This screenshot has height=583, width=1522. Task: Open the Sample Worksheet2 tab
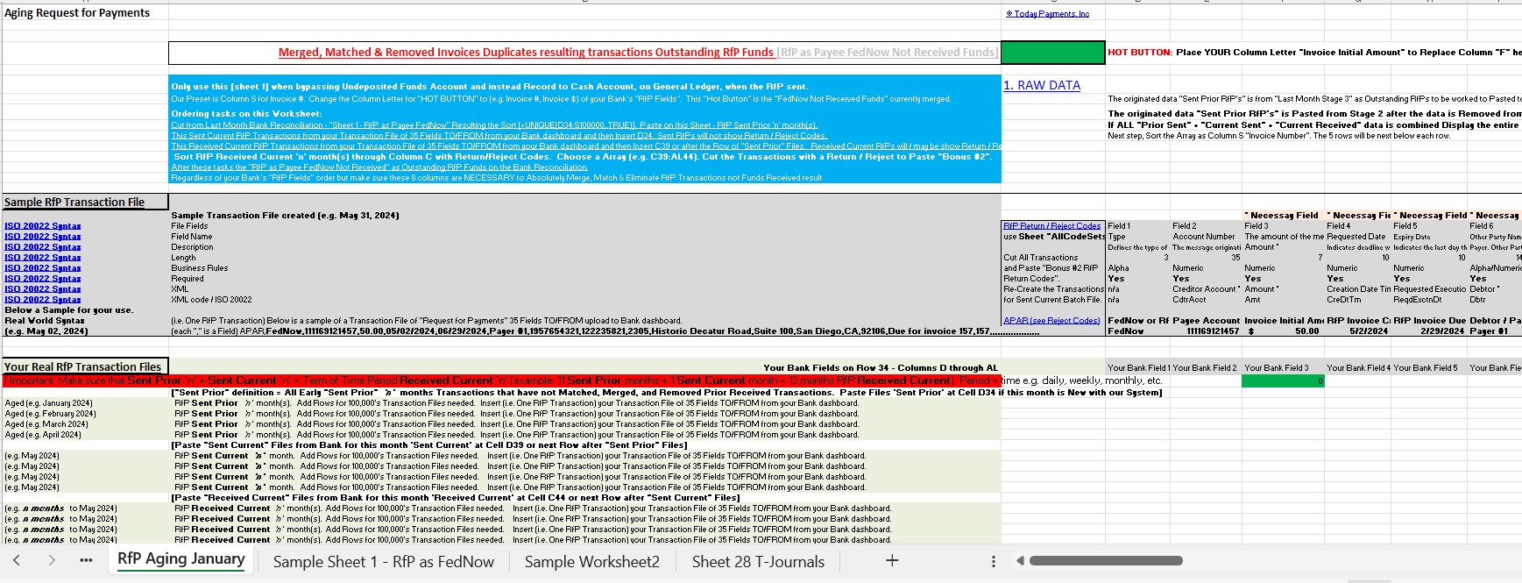point(592,561)
